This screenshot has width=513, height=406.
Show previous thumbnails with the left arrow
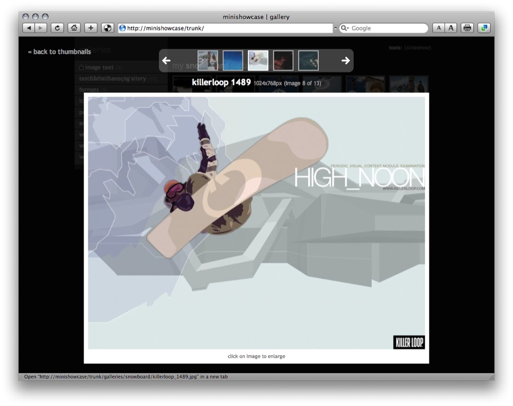(167, 60)
